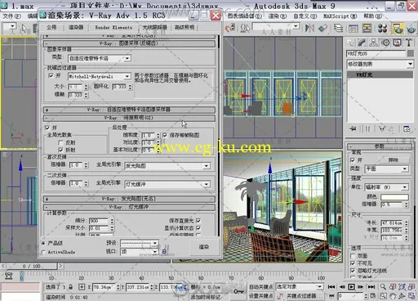Enable the 双面 option checkbox
This screenshot has width=418, height=301.
(x=353, y=256)
